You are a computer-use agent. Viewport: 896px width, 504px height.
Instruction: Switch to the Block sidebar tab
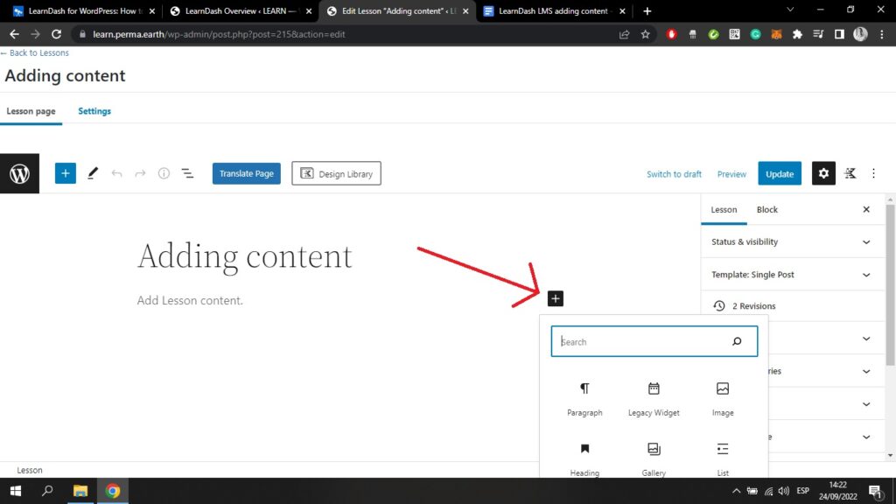pos(766,210)
